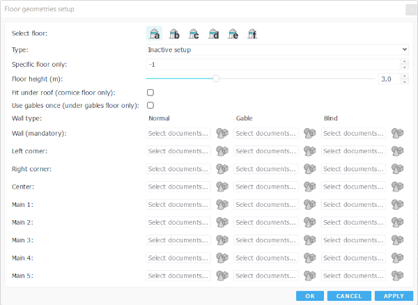Select floor a icon
Image resolution: width=418 pixels, height=305 pixels.
(x=155, y=33)
